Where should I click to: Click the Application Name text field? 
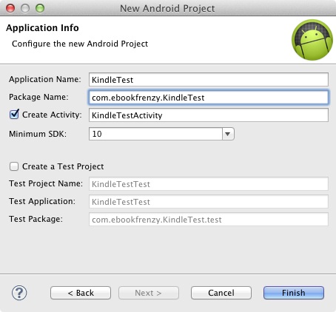(209, 80)
